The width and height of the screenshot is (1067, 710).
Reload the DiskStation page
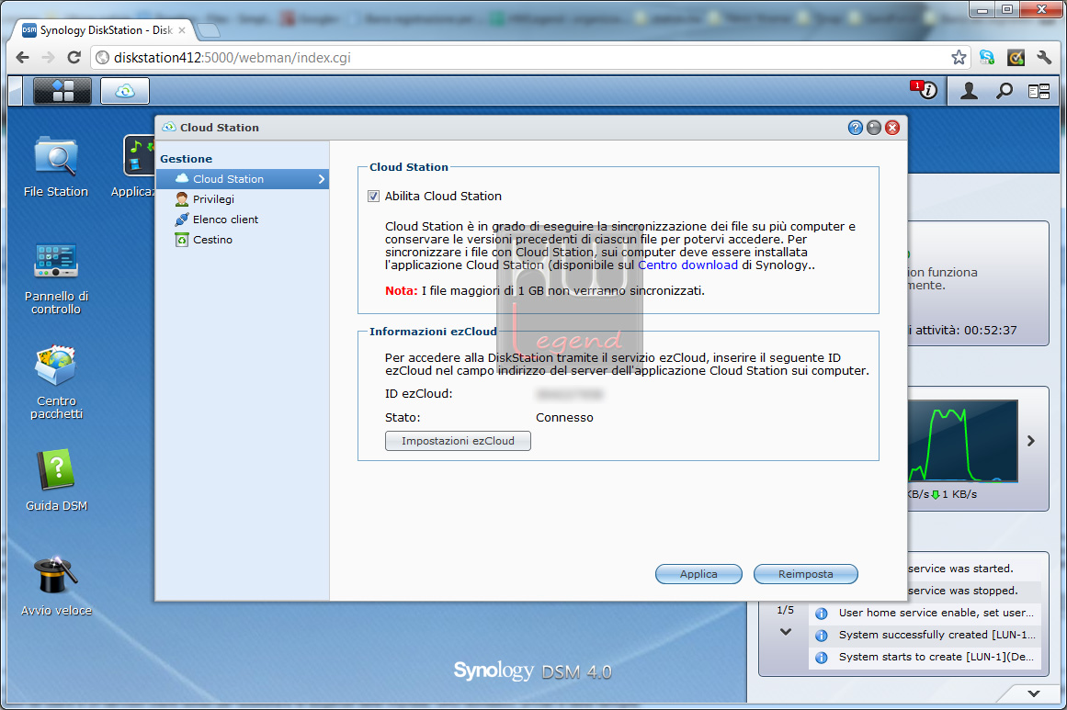74,58
